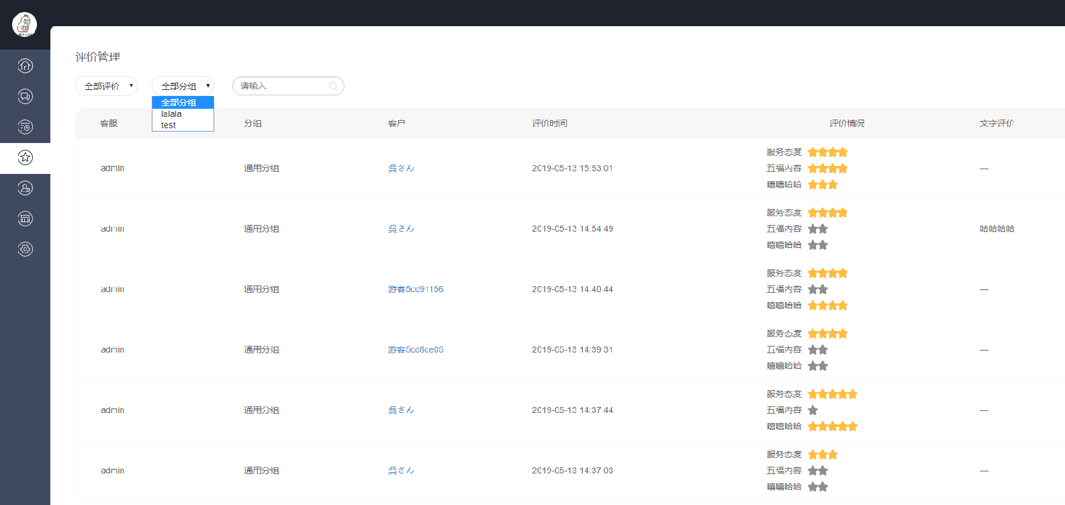Open the store-like sidebar icon

click(x=25, y=218)
